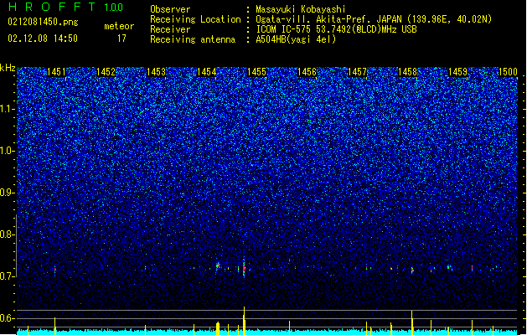
Task: Click the Receiver label
Action: pyautogui.click(x=170, y=29)
